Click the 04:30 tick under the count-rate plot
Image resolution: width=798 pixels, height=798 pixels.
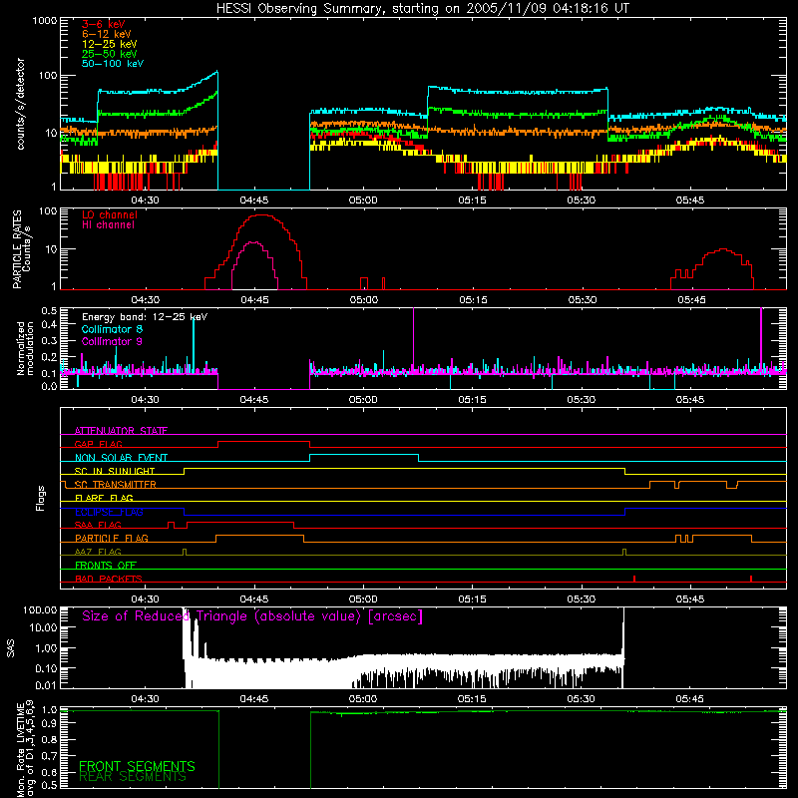[x=145, y=200]
